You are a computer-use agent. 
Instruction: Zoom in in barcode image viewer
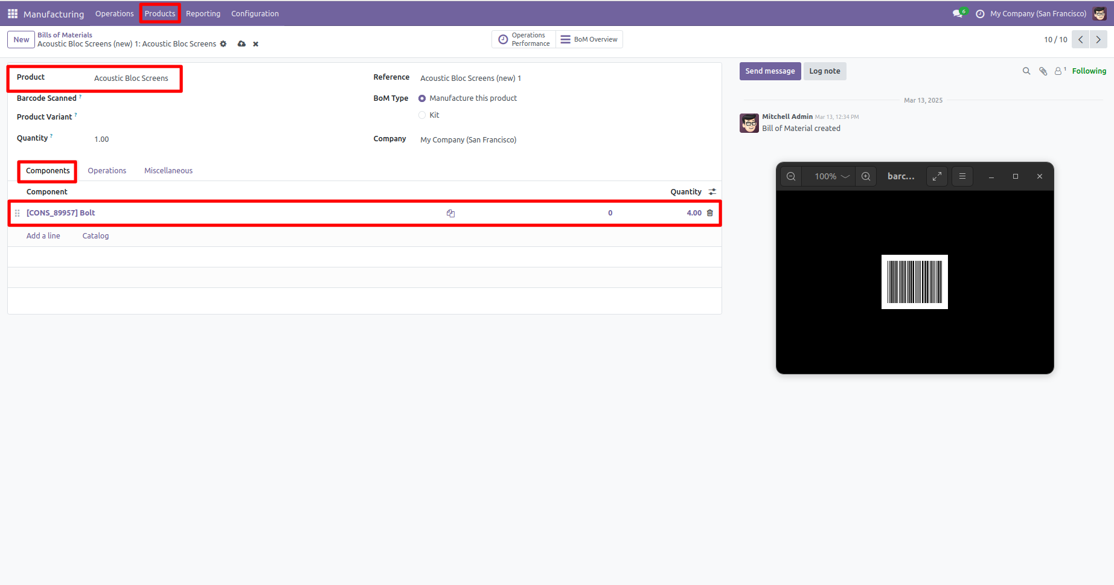coord(866,176)
